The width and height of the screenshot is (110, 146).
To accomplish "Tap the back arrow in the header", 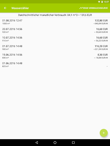I will 5,8.
